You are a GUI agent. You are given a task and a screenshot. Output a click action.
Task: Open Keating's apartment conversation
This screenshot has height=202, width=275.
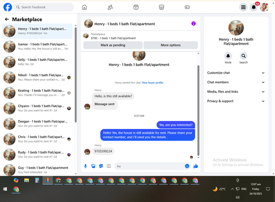tap(37, 93)
